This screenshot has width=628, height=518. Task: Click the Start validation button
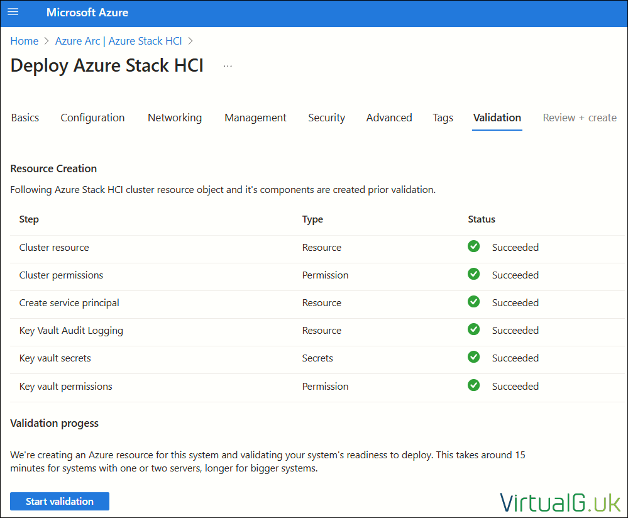tap(60, 501)
